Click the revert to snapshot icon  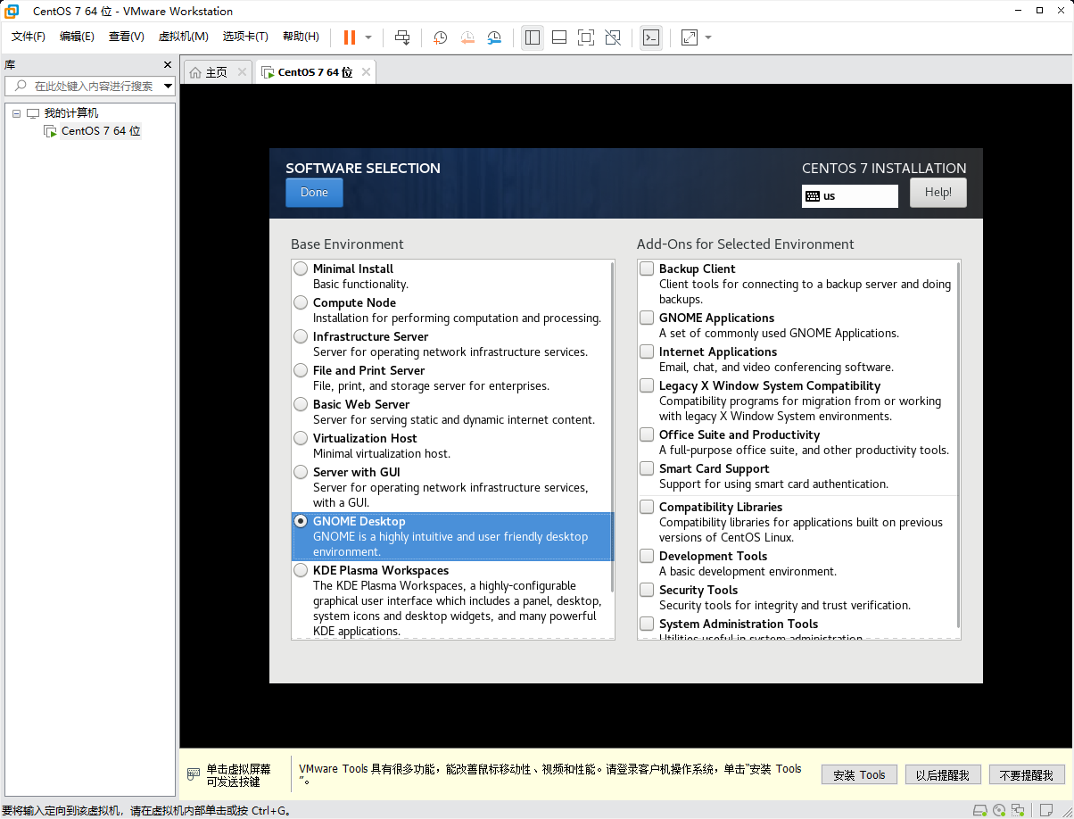coord(467,37)
